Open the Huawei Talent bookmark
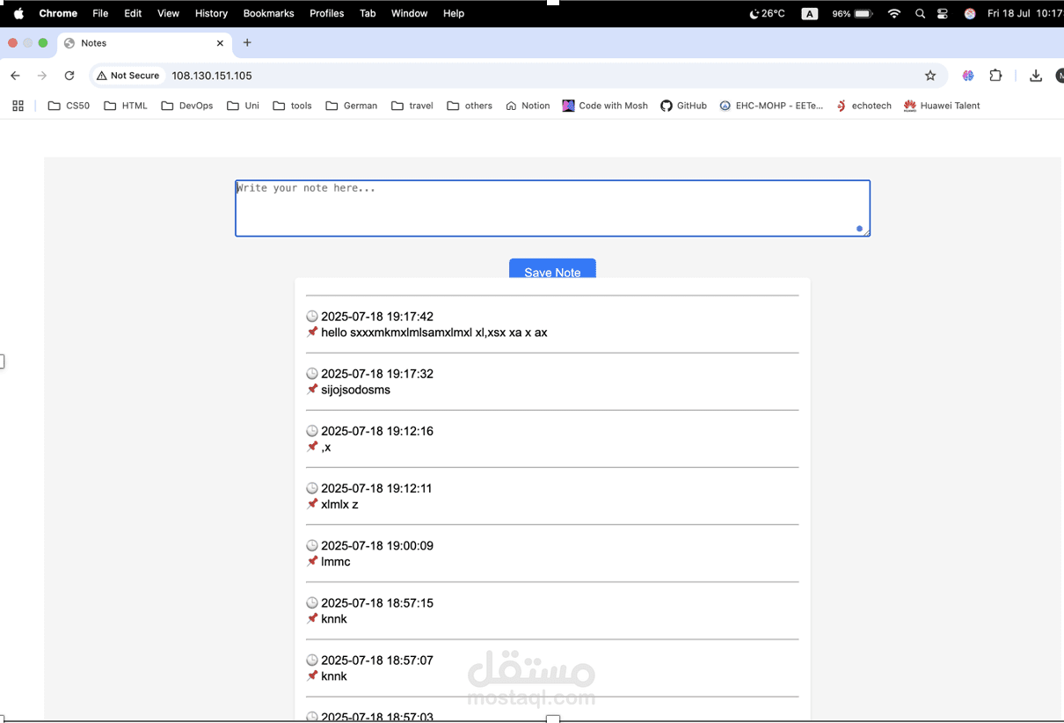 pos(942,106)
